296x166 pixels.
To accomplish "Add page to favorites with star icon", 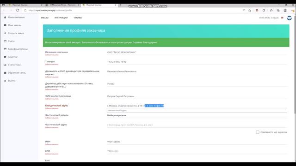I will tap(250, 10).
